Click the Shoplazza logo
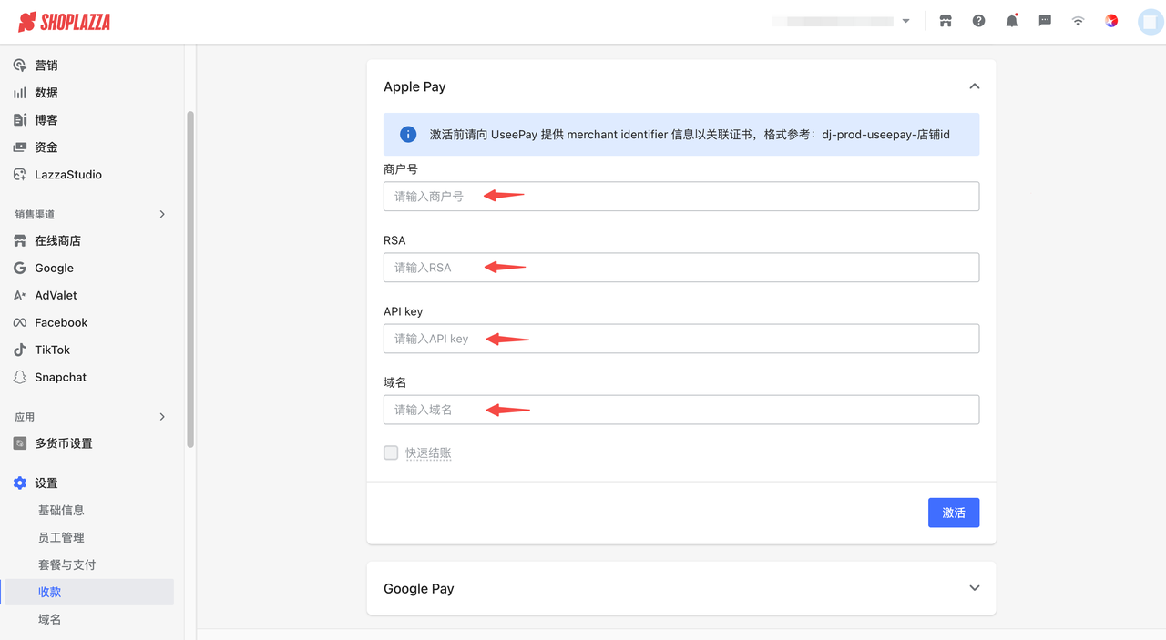1166x640 pixels. coord(65,22)
